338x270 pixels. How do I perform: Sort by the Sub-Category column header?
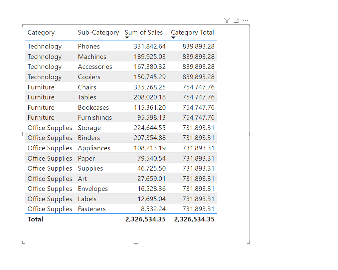(98, 33)
